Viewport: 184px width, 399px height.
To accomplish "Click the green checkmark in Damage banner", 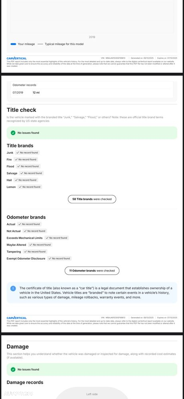I will (13, 369).
